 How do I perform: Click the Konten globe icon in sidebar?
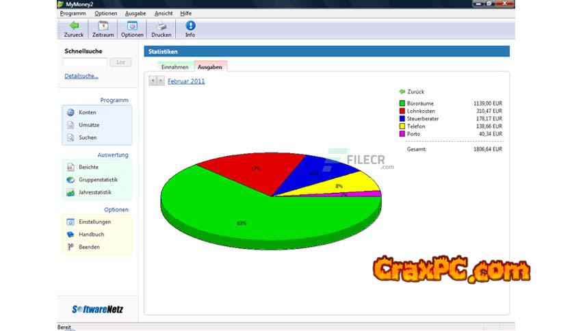coord(70,112)
